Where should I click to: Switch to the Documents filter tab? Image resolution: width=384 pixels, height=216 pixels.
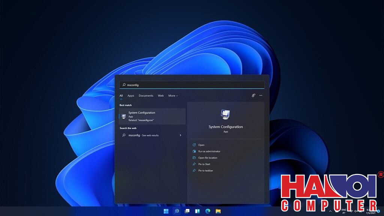click(x=146, y=96)
